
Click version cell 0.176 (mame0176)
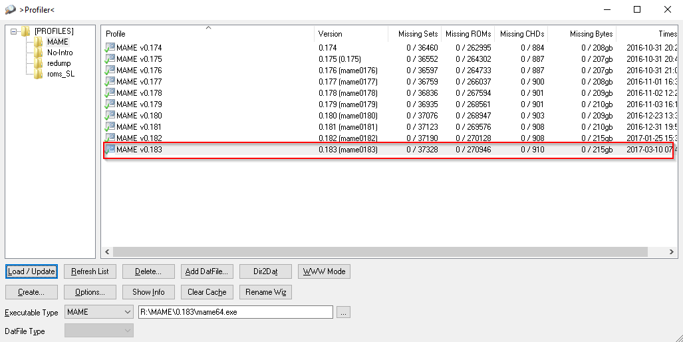(348, 70)
